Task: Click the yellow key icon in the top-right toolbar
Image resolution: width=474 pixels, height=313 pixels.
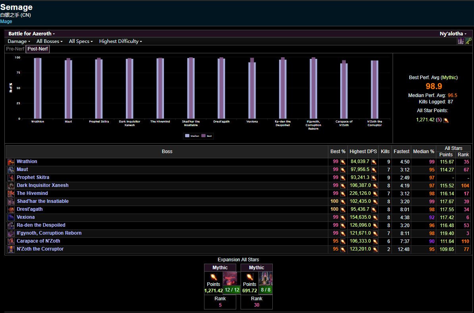Action: point(469,41)
